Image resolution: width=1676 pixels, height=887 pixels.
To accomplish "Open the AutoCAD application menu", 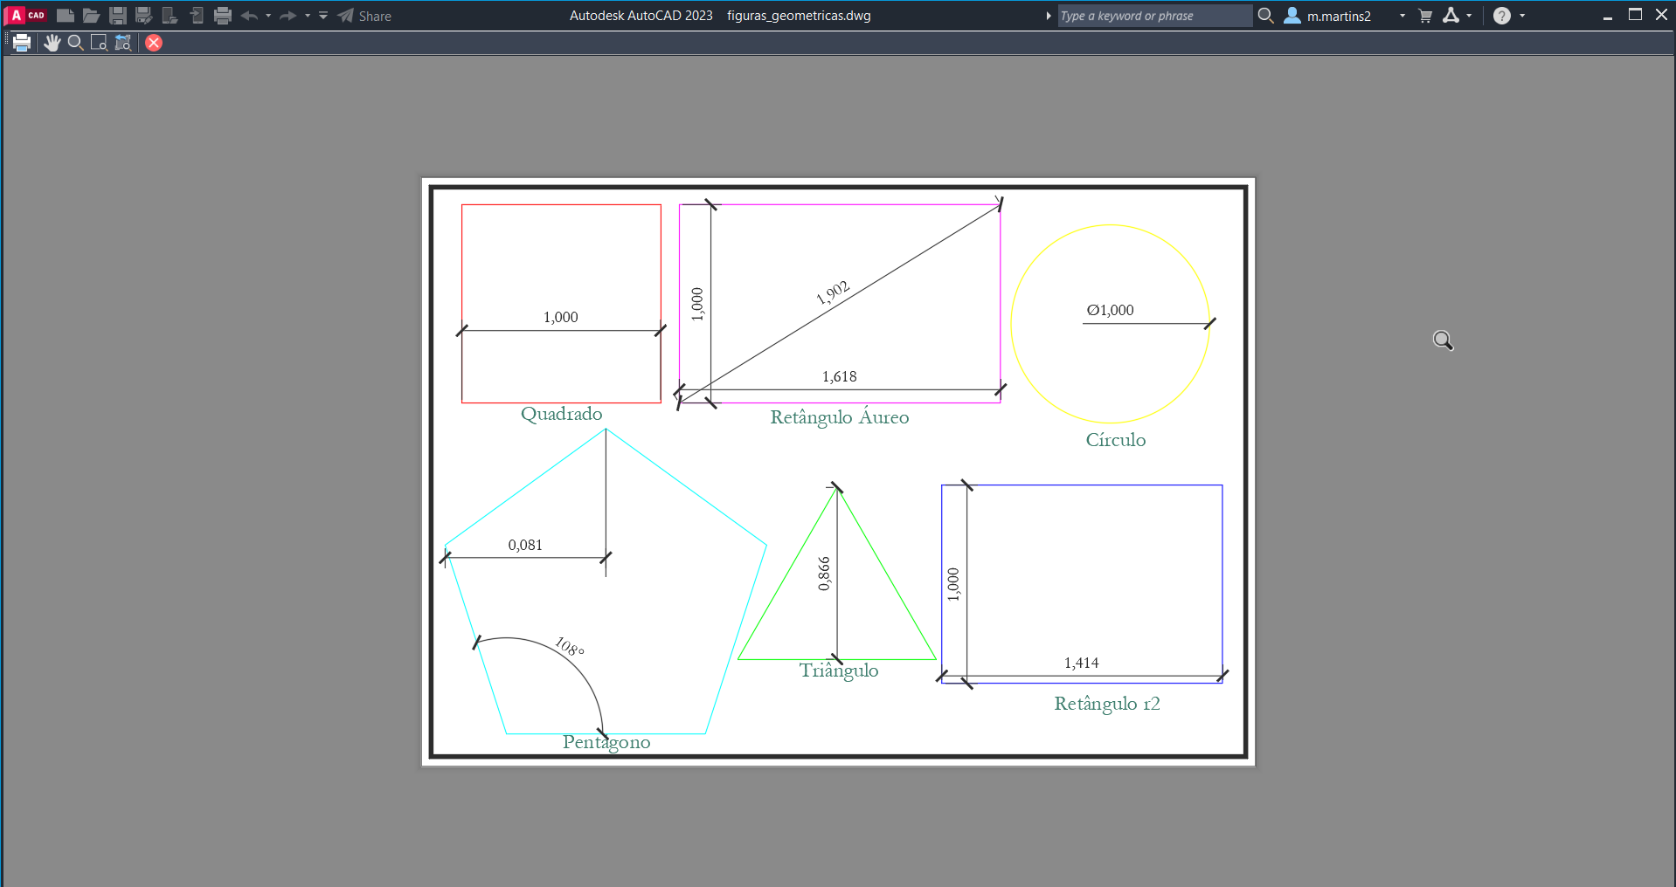I will coord(24,16).
